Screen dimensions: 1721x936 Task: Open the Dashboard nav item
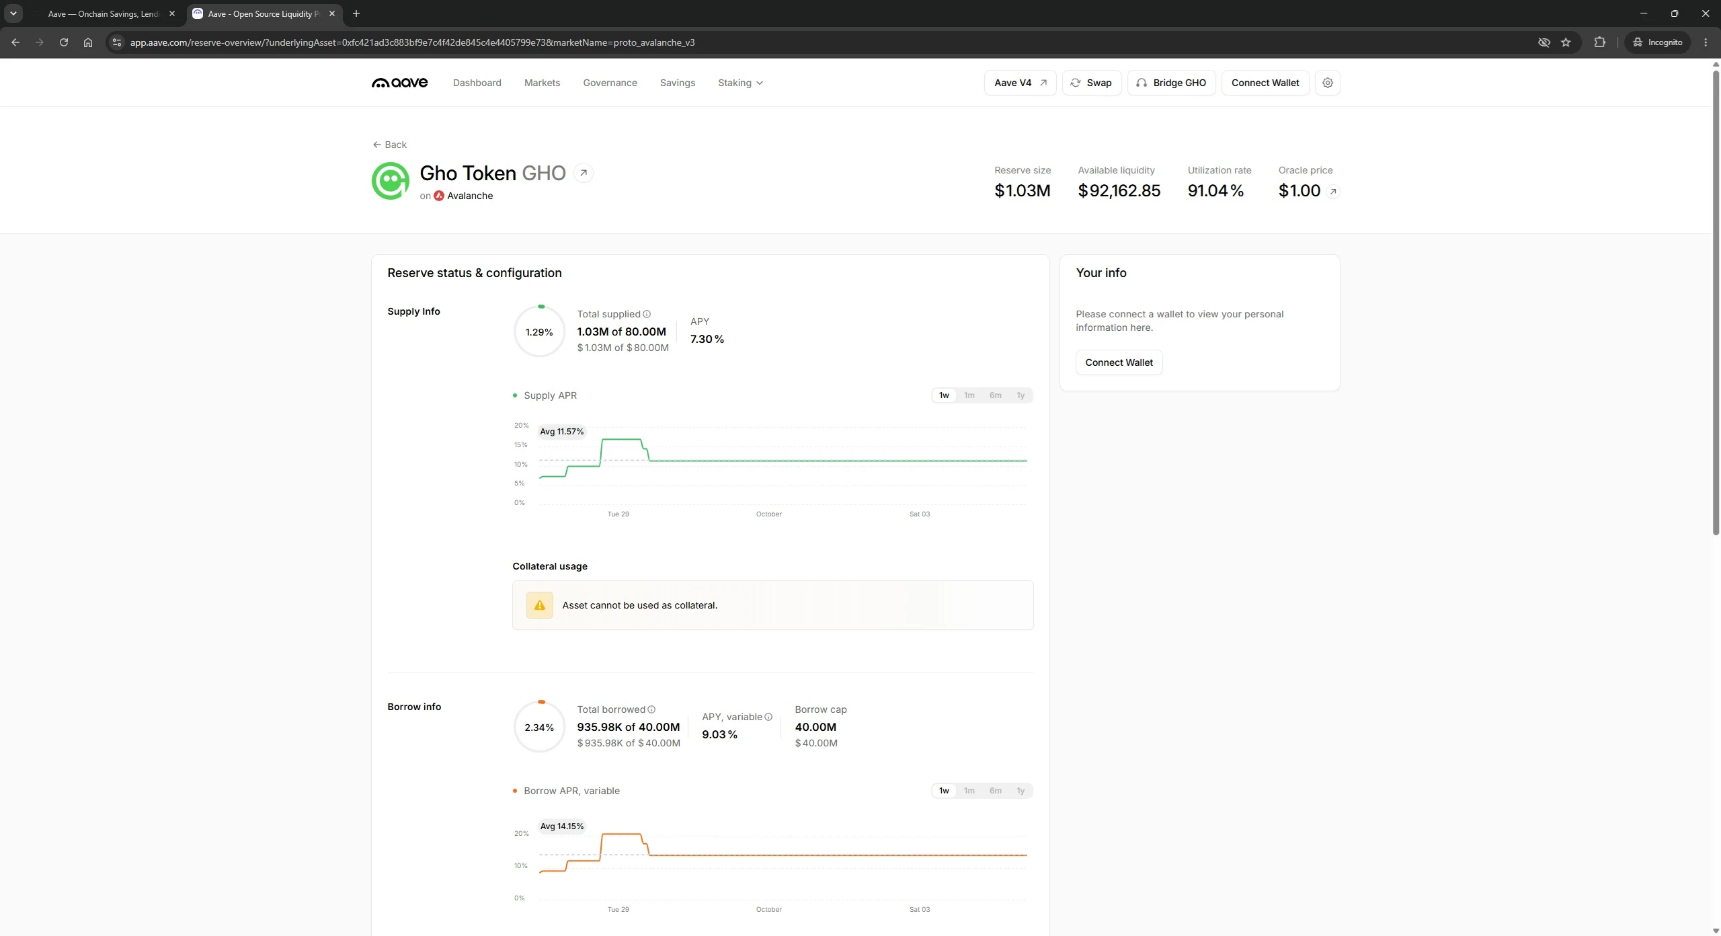point(477,83)
